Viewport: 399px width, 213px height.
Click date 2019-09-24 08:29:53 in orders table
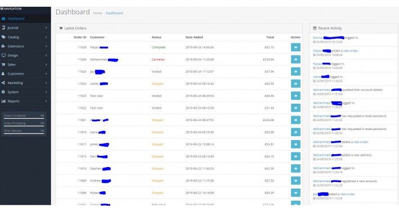point(199,96)
